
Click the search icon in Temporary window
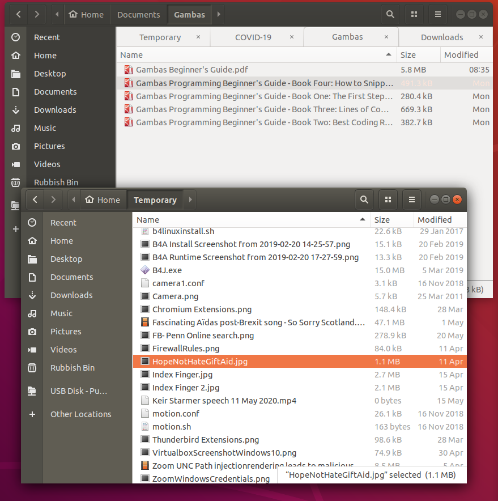[x=364, y=199]
